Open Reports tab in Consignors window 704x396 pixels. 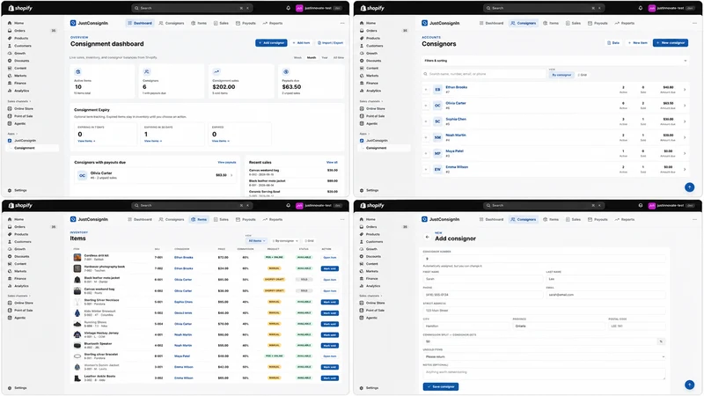[625, 23]
